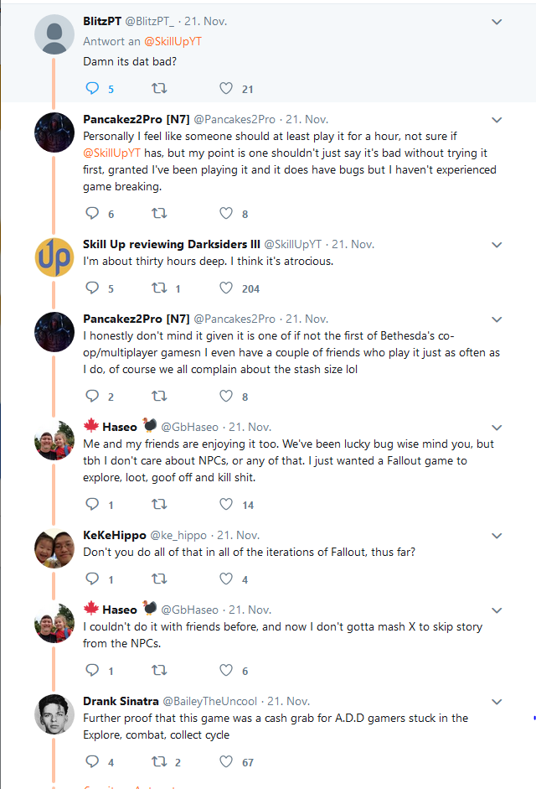Expand options menu on Skill Up's tweet
Screen dimensions: 536x789
tap(497, 245)
